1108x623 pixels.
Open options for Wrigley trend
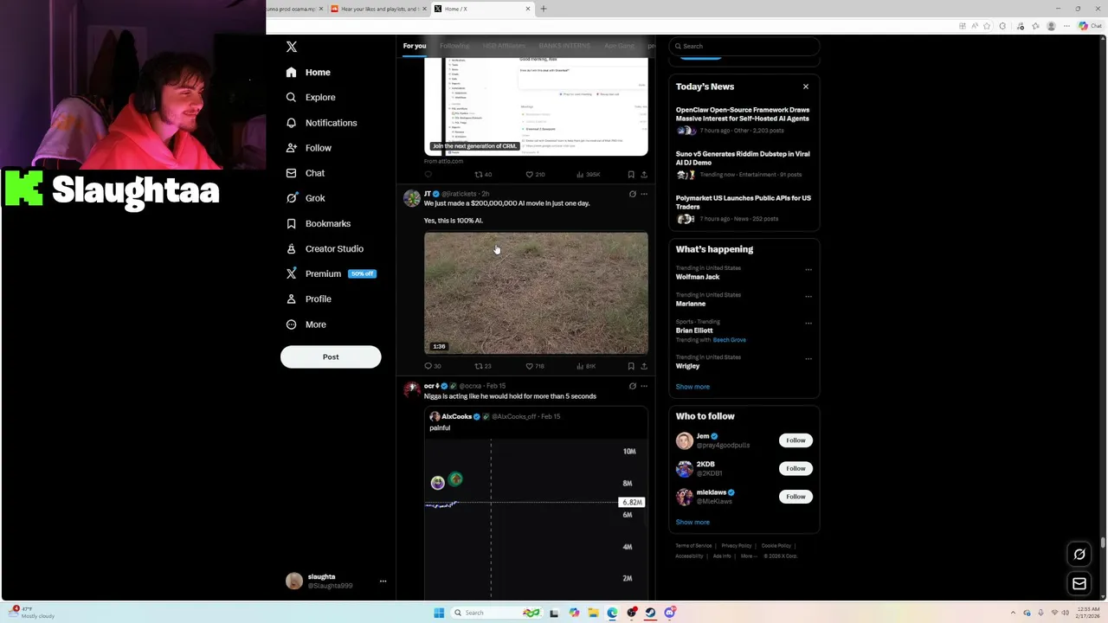point(808,358)
